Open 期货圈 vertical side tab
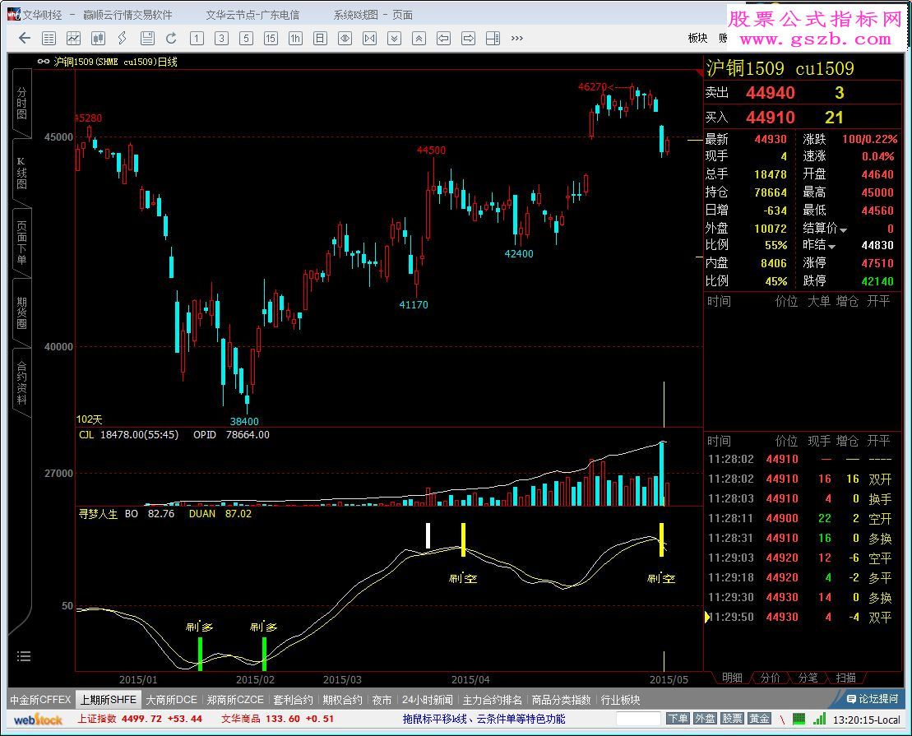This screenshot has height=736, width=912. 21,313
